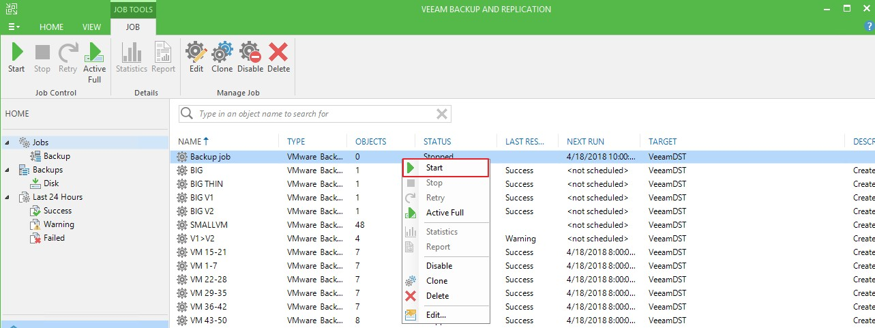The image size is (875, 328).
Task: Click the Start icon in the ribbon
Action: click(x=16, y=53)
